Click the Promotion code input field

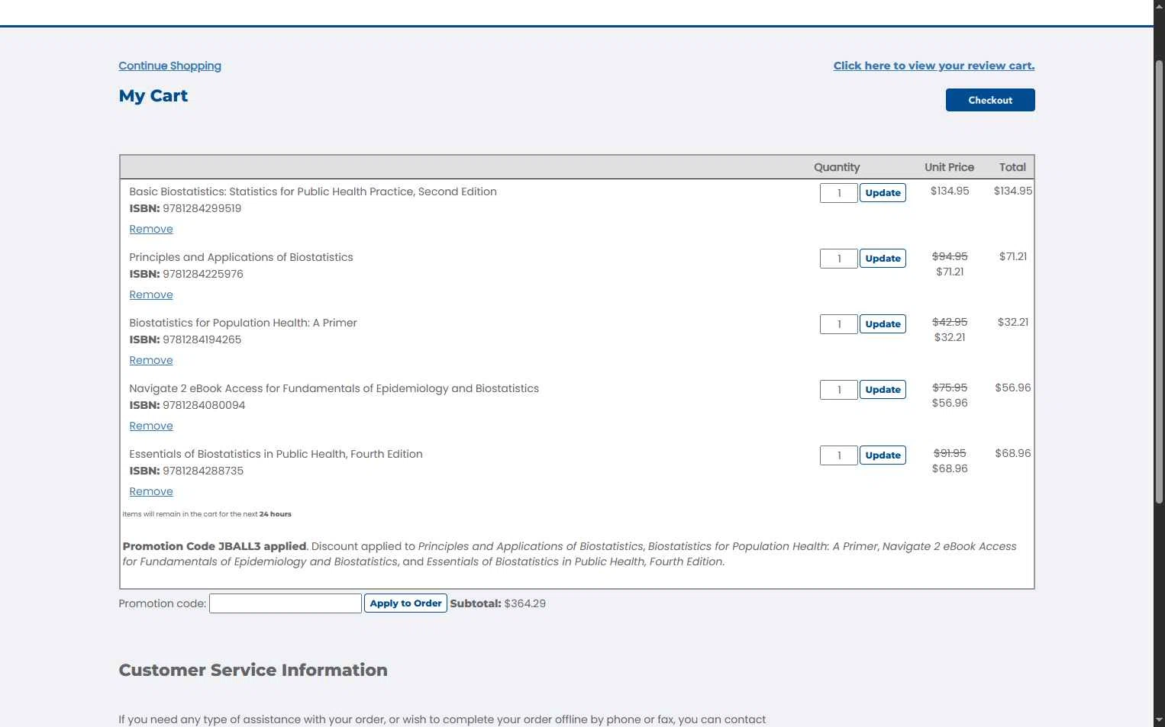286,603
